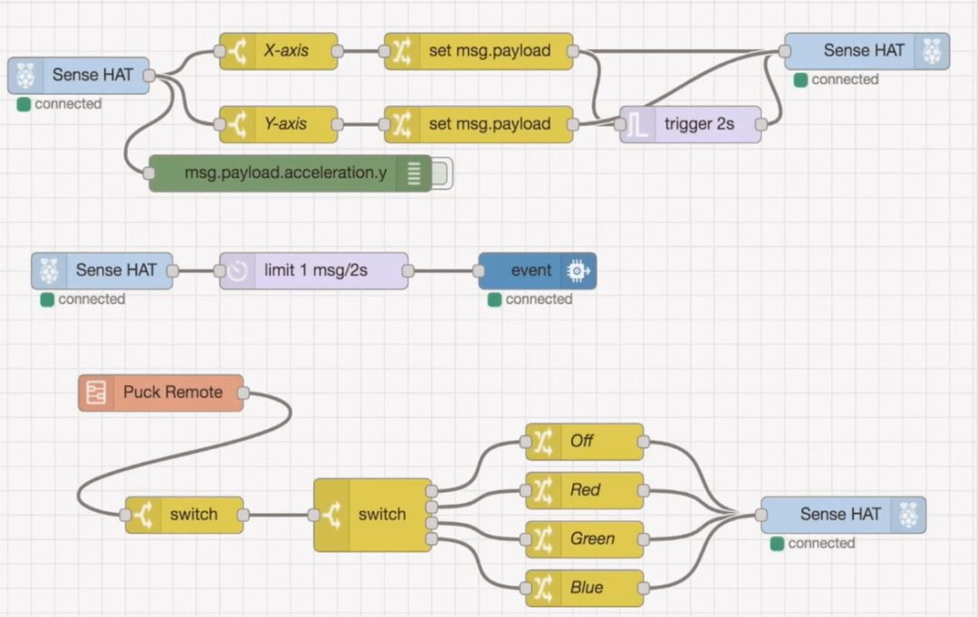Click the event node chip icon

pos(578,271)
